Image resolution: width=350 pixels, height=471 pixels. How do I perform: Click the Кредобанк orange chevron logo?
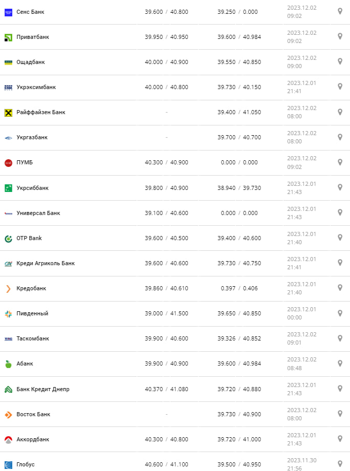[x=8, y=289]
